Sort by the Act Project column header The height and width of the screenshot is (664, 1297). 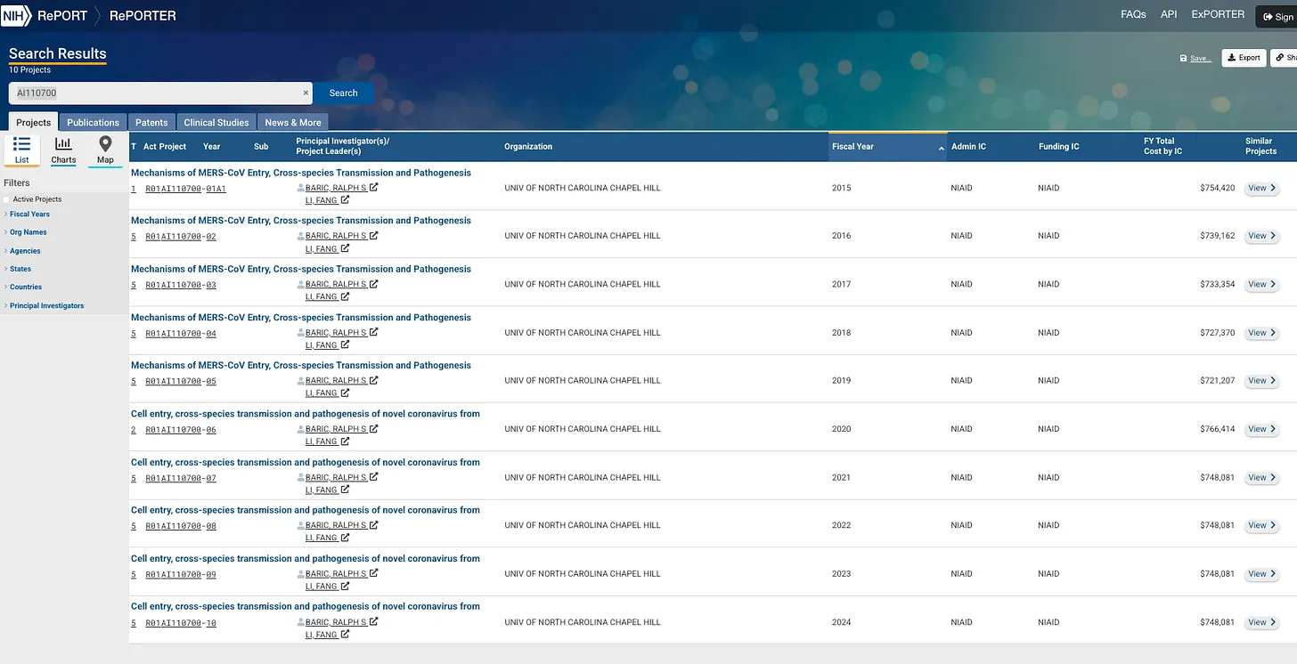(x=165, y=147)
